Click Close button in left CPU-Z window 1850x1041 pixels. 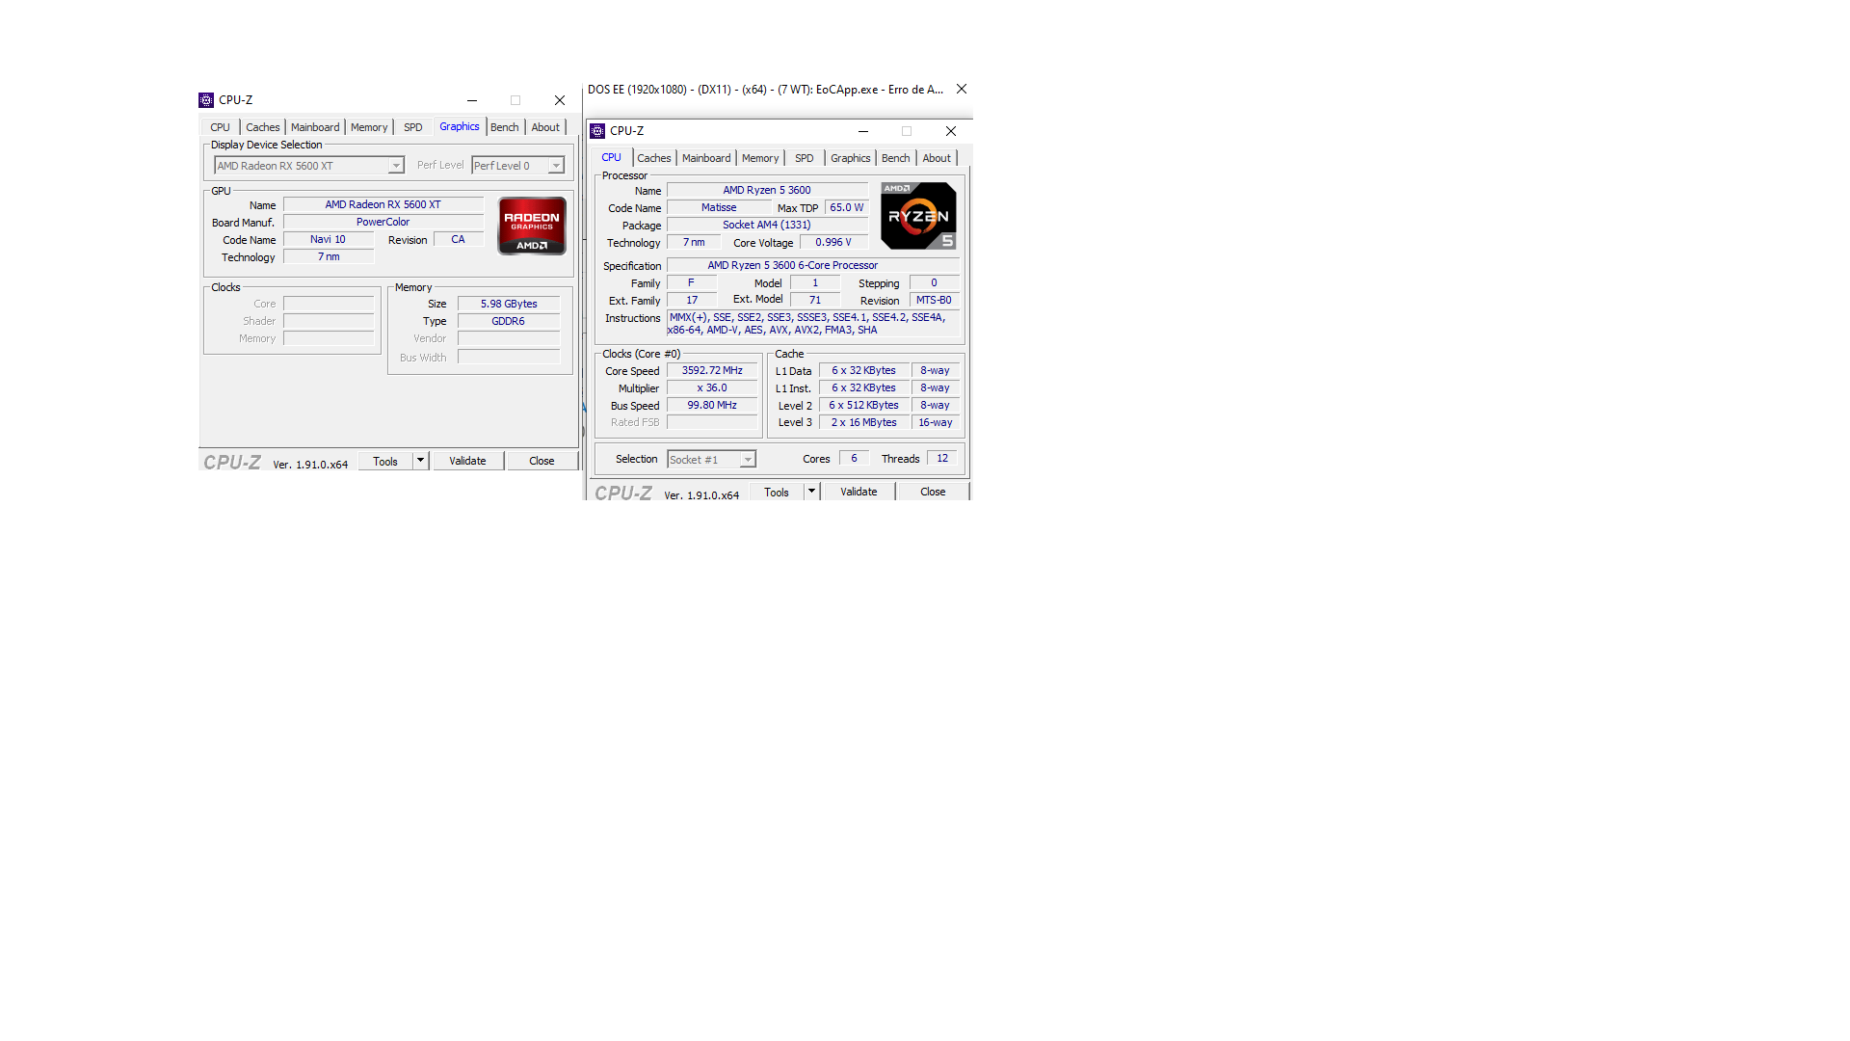tap(542, 461)
